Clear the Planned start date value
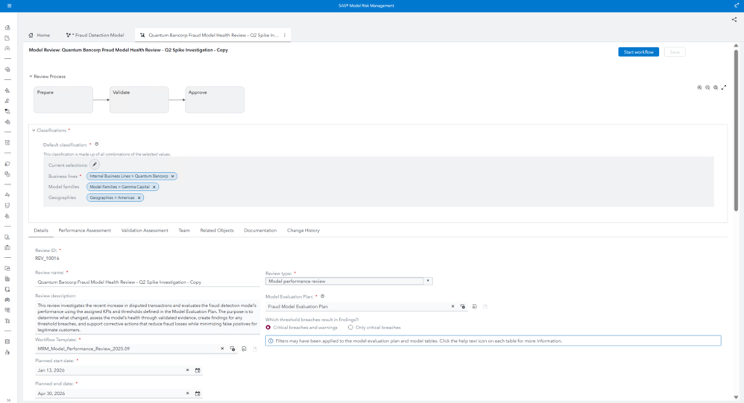 pos(187,369)
